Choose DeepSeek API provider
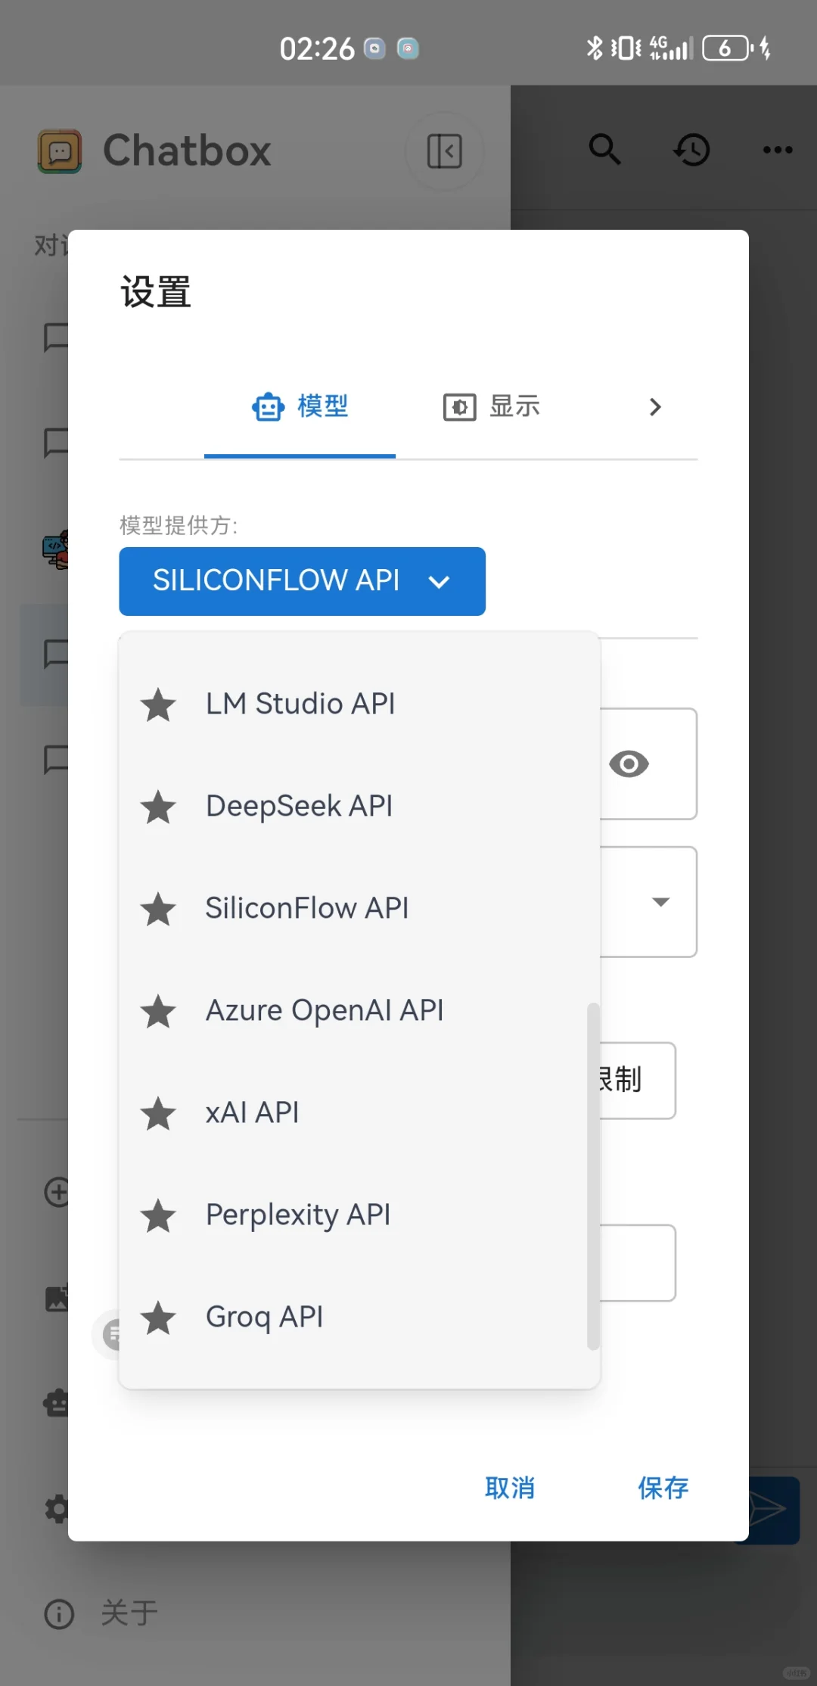Image resolution: width=817 pixels, height=1686 pixels. pos(359,806)
